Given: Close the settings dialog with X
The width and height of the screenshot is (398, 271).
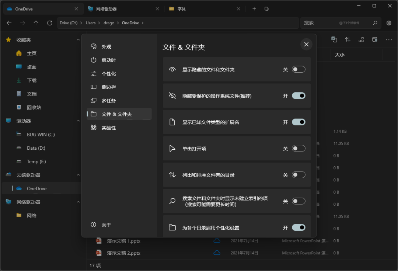Looking at the screenshot, I should coord(306,45).
